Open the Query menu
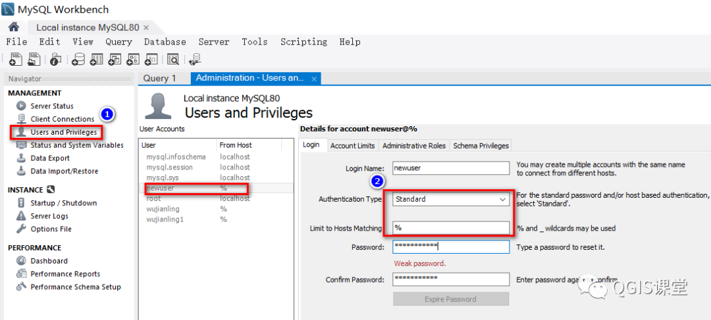Image resolution: width=711 pixels, height=320 pixels. [x=118, y=41]
